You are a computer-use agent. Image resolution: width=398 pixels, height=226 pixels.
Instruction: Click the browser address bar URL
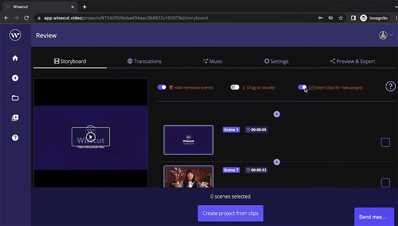point(126,18)
